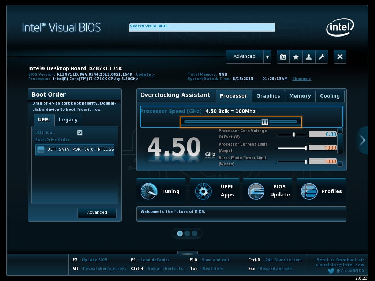Expand the bottom shortcut bar handle
Viewport: 375px width, 281px height.
pyautogui.click(x=187, y=253)
